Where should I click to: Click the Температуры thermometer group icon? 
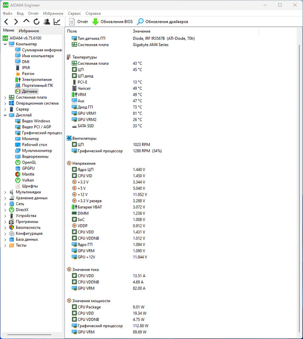click(x=69, y=57)
